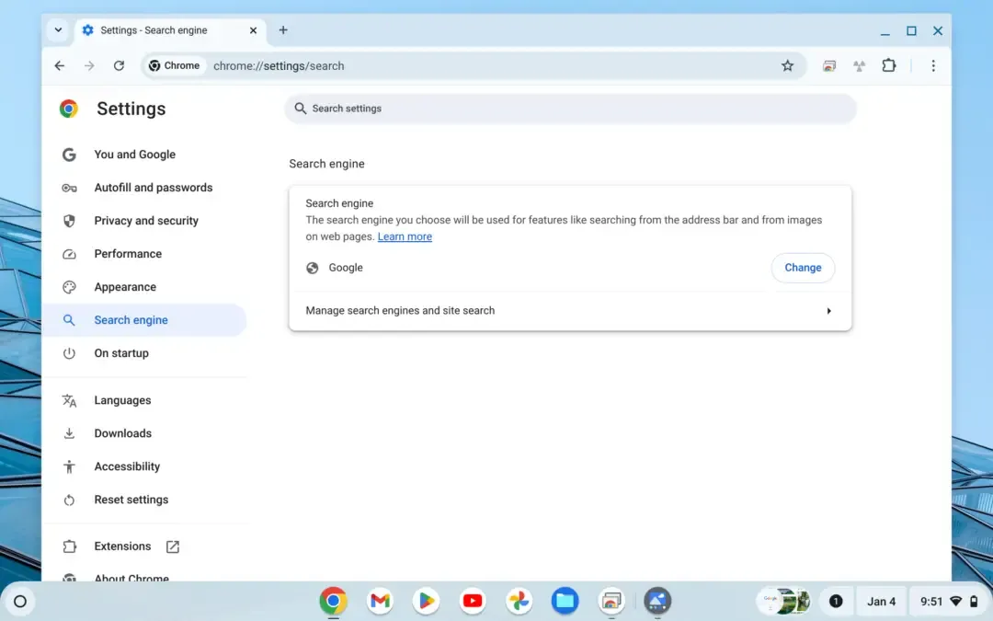Image resolution: width=993 pixels, height=621 pixels.
Task: Open the ChromeOS launcher circle button
Action: tap(20, 602)
